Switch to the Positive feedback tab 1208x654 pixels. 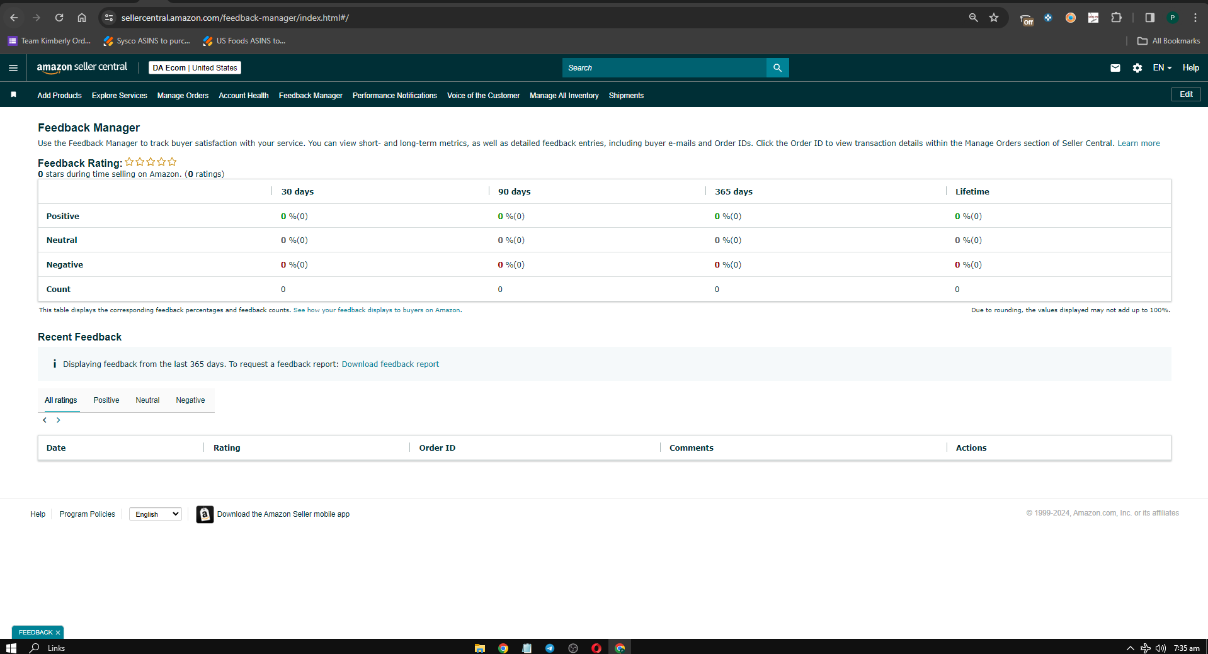pos(106,400)
